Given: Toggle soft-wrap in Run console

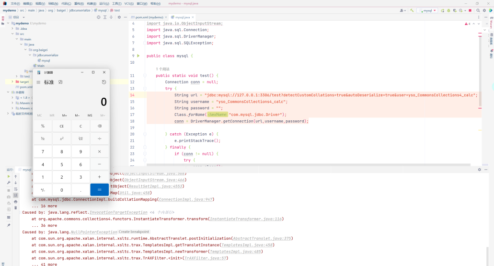Looking at the screenshot, I should point(16,189).
